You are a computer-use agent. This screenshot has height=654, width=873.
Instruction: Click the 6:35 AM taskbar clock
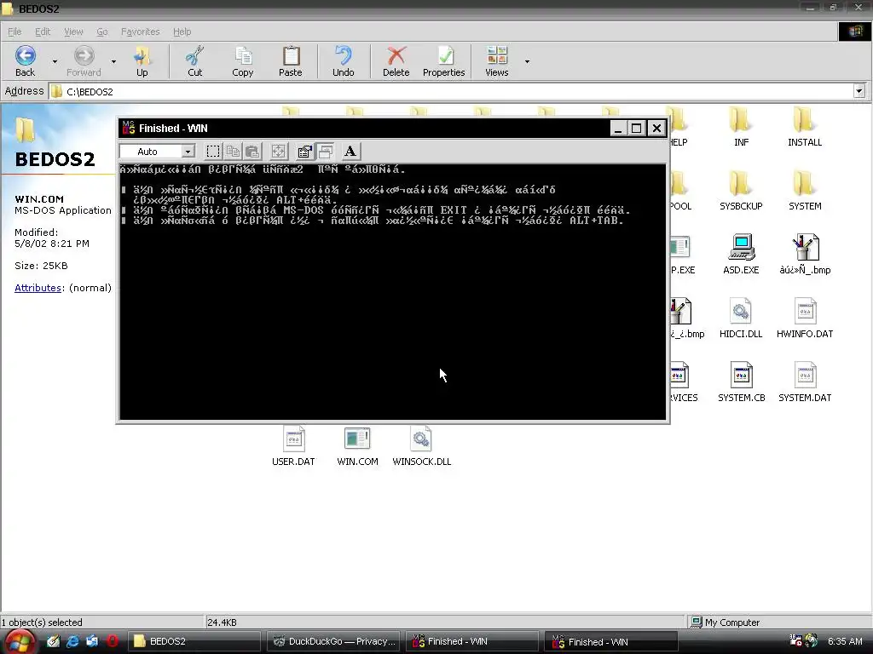tap(845, 641)
